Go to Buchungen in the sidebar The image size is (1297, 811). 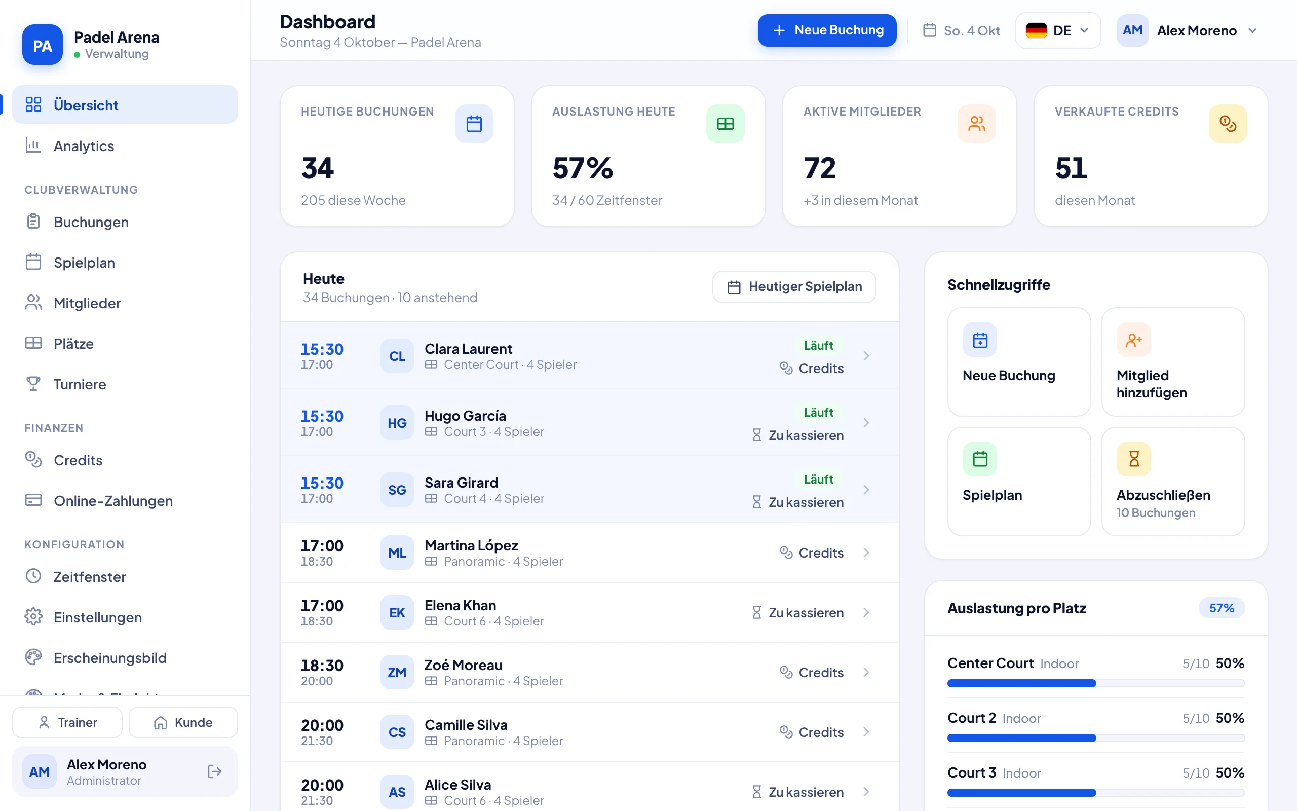[x=125, y=222]
